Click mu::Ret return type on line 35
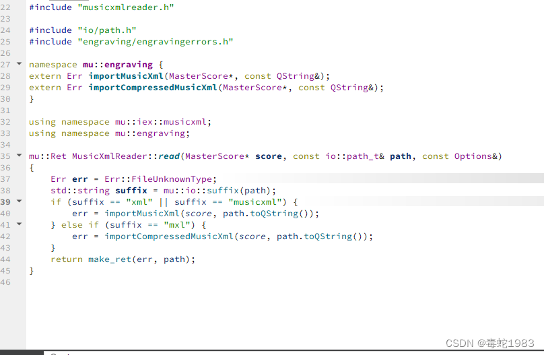544x355 pixels. (x=48, y=156)
